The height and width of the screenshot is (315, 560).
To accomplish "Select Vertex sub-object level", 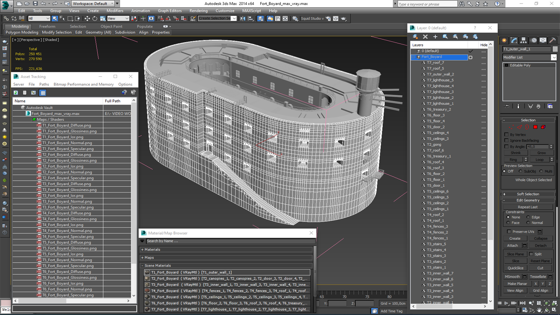I will (511, 127).
